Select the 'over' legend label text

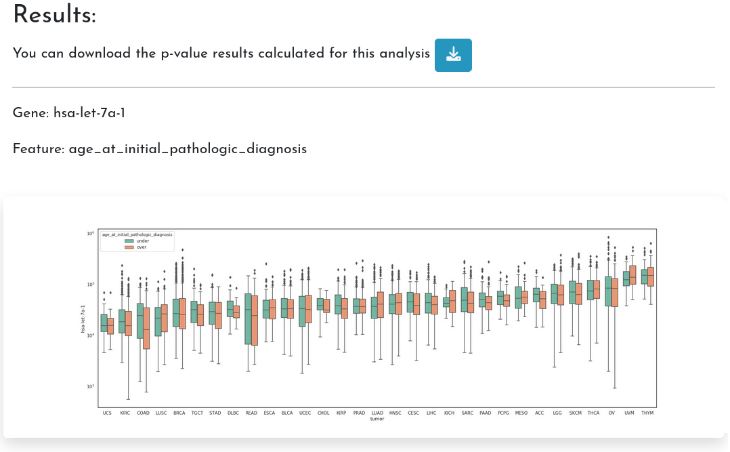[142, 247]
